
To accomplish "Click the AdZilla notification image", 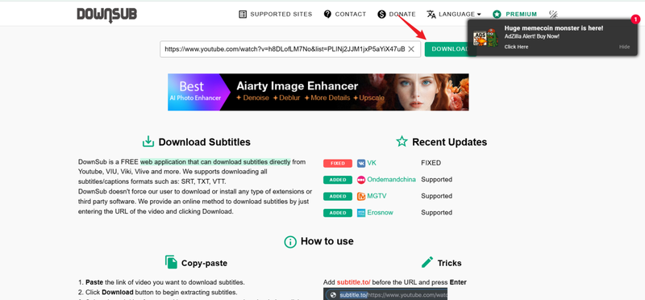I will tap(486, 37).
